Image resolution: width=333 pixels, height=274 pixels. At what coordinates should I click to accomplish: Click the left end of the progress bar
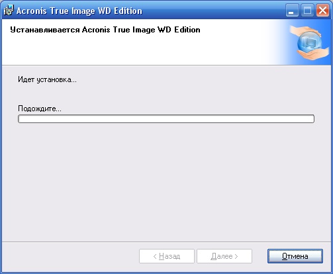(x=21, y=118)
